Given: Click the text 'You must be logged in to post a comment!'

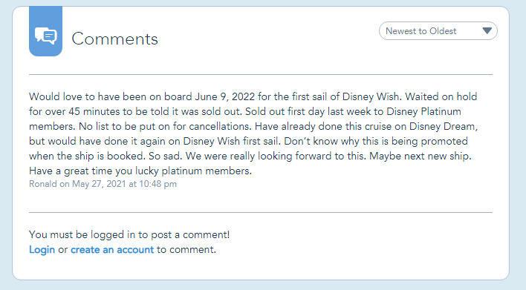Looking at the screenshot, I should pyautogui.click(x=129, y=234).
